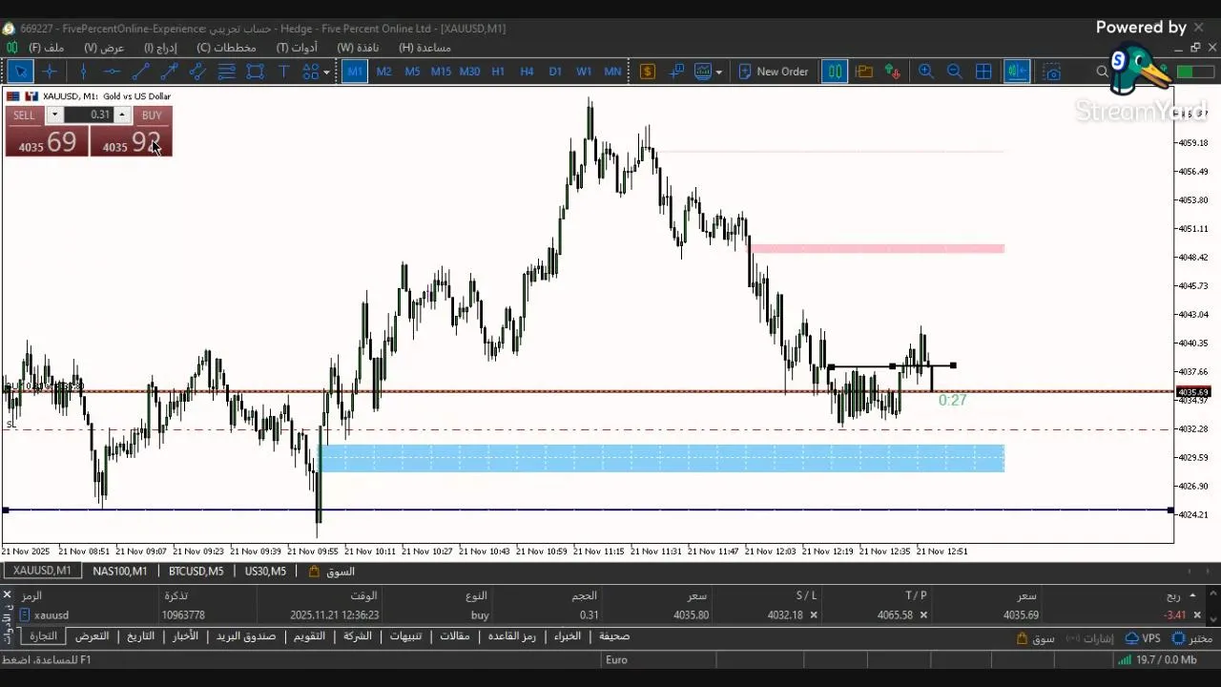
Task: Switch chart to candlesticks view
Action: pyautogui.click(x=835, y=72)
